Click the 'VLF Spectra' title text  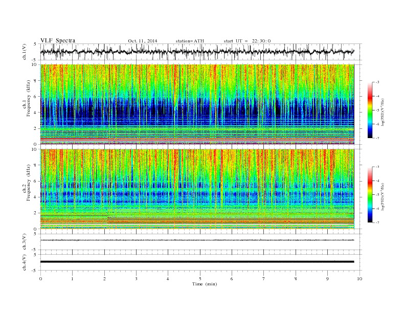click(x=58, y=40)
